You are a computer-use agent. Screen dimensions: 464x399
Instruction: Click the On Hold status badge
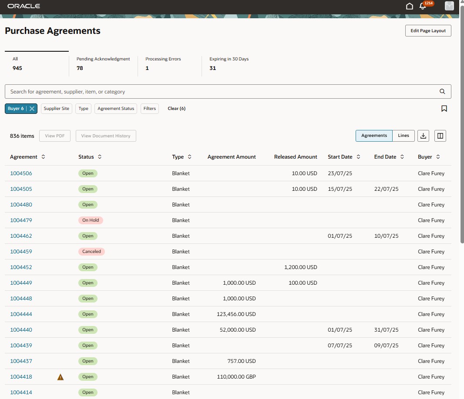[91, 220]
